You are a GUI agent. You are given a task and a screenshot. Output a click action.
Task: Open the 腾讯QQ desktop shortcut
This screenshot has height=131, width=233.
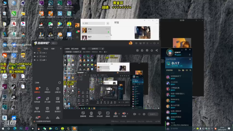point(41,25)
